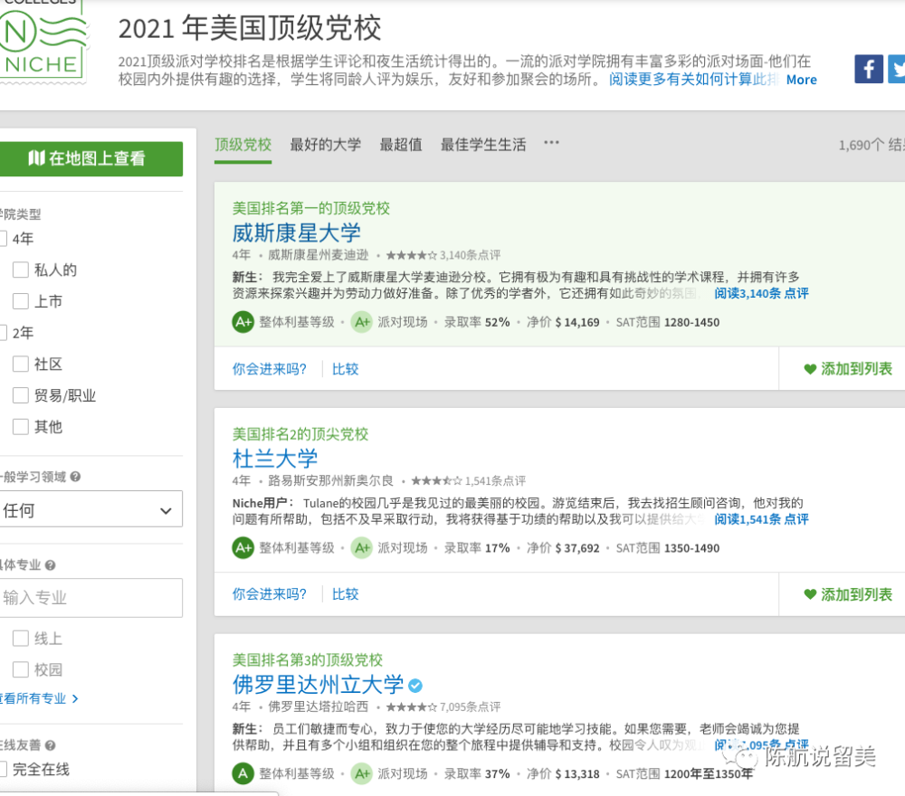Read 3,140 reviews link
The image size is (905, 796).
coord(761,294)
